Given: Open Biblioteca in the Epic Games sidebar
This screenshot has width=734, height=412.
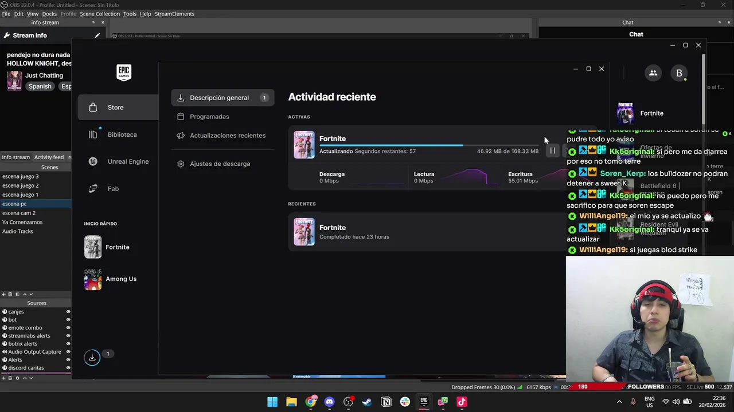Looking at the screenshot, I should tap(118, 134).
